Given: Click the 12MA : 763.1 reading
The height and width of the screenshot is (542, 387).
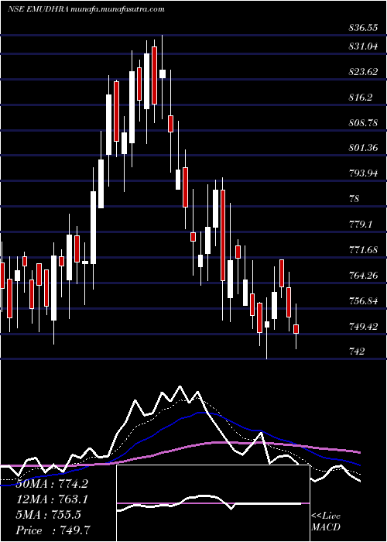Looking at the screenshot, I should pyautogui.click(x=52, y=499).
